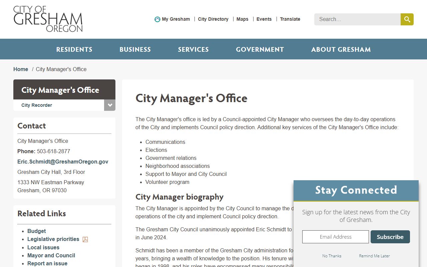
Task: Click the Elections list item
Action: [x=156, y=150]
